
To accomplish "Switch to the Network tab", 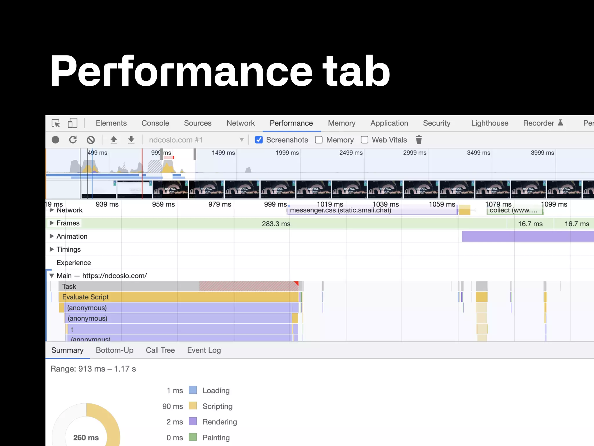I will pyautogui.click(x=241, y=123).
